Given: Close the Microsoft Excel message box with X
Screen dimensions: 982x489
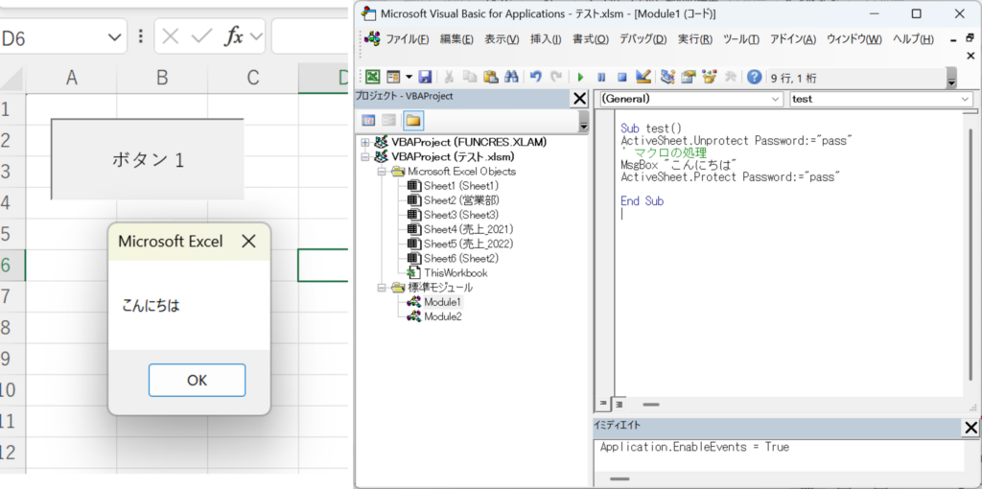Looking at the screenshot, I should click(248, 241).
